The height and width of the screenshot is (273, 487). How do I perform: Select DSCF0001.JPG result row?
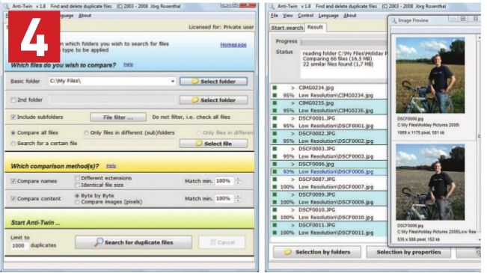[329, 118]
